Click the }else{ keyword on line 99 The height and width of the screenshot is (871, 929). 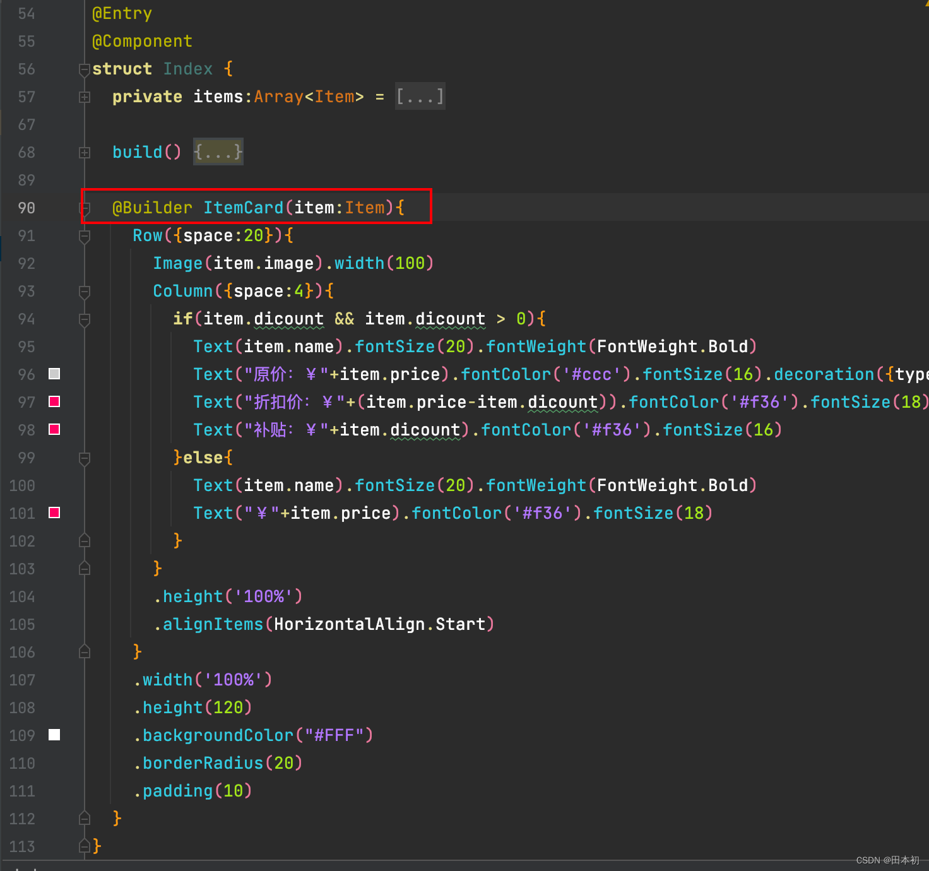click(x=203, y=458)
